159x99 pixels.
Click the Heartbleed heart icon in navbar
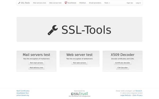[66, 3]
